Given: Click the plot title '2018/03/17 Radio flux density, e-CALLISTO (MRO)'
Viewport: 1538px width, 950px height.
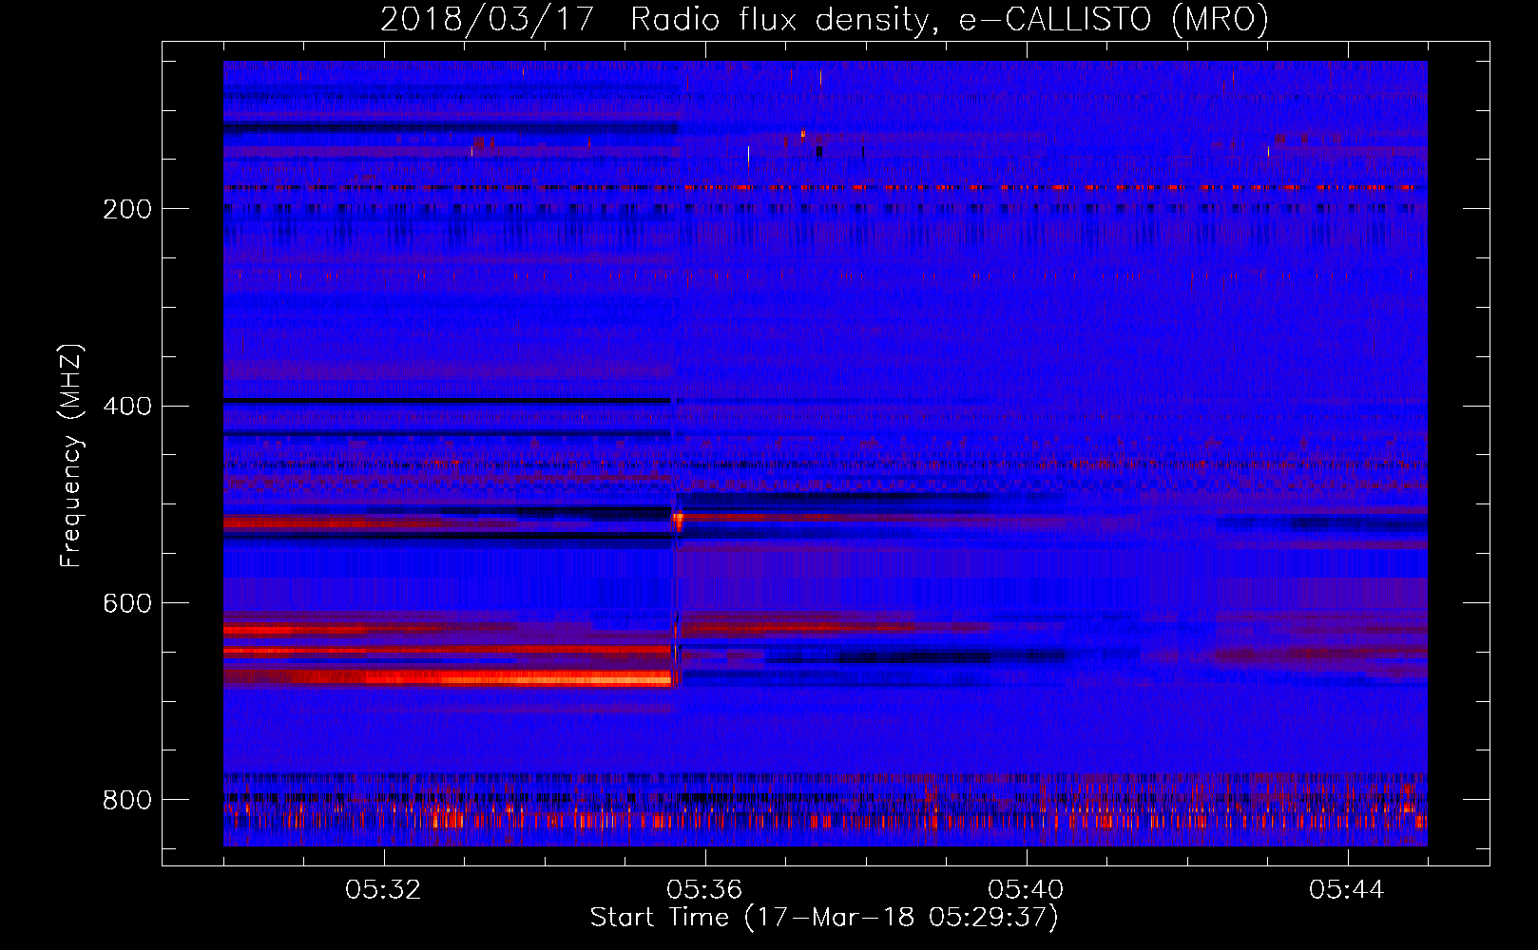Looking at the screenshot, I should coord(824,19).
